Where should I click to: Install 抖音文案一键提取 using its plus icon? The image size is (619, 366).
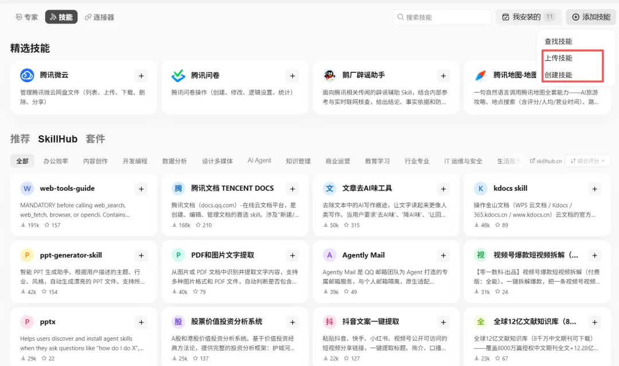click(x=443, y=322)
